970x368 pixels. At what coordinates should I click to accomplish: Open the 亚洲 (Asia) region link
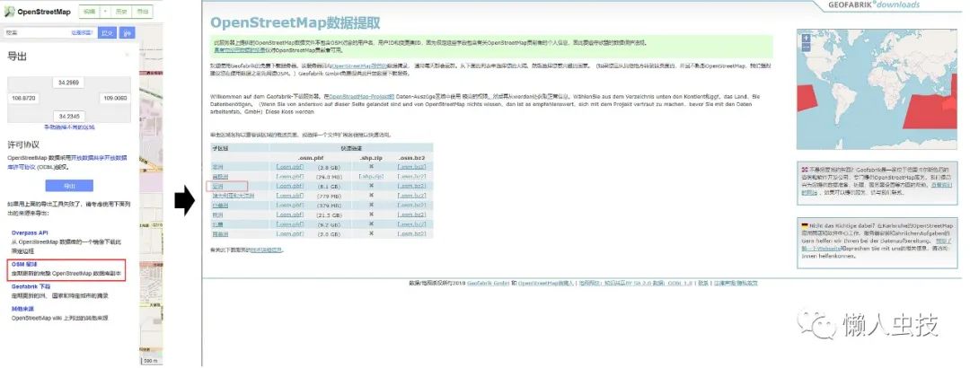click(x=217, y=186)
